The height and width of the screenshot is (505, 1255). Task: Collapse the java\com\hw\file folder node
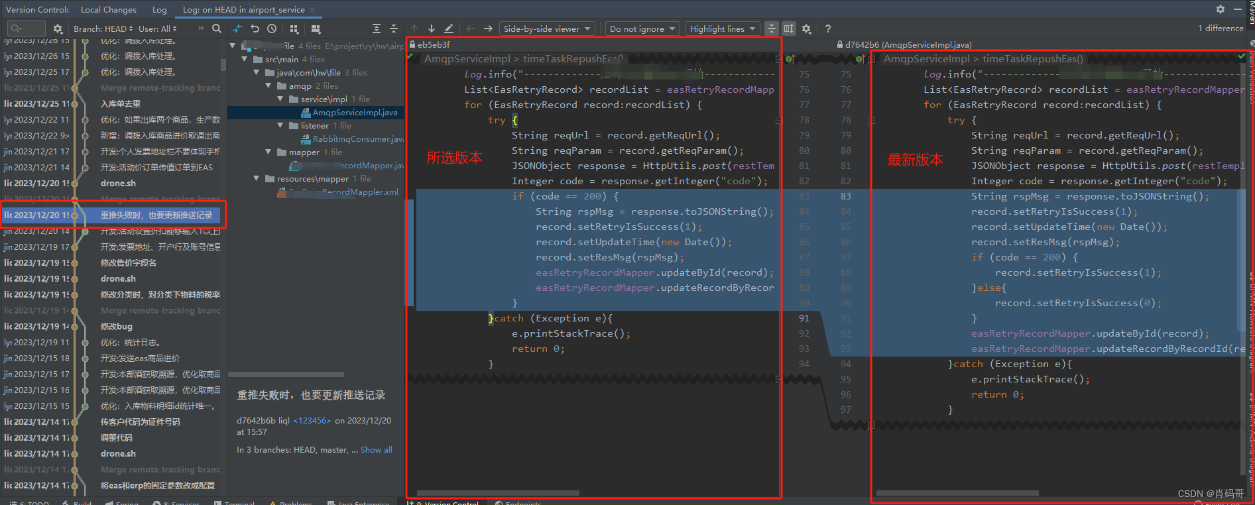pos(257,73)
